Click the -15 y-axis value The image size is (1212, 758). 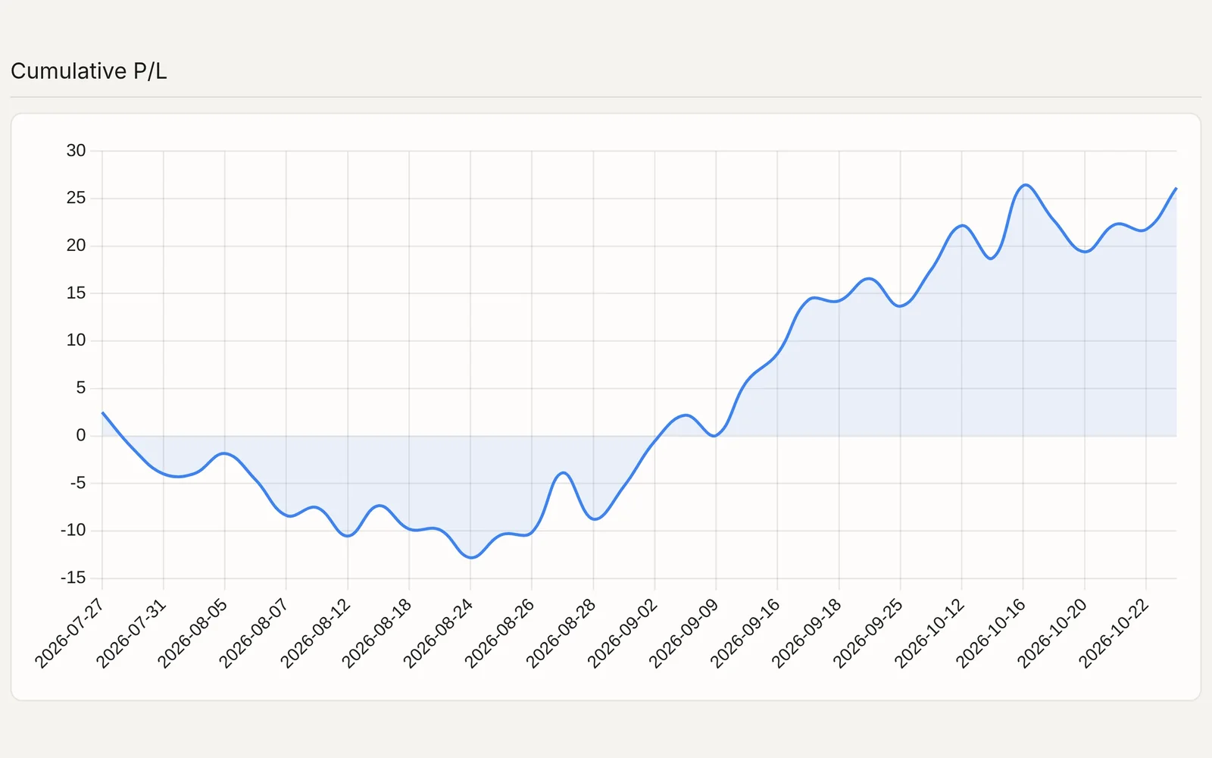click(74, 578)
